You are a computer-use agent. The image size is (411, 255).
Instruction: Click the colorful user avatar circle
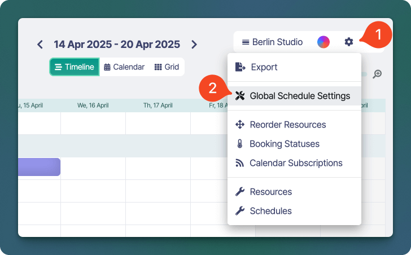click(323, 42)
